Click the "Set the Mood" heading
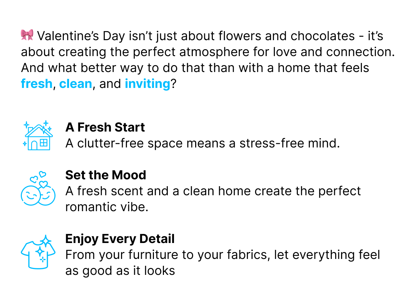The width and height of the screenshot is (416, 306). pos(106,175)
